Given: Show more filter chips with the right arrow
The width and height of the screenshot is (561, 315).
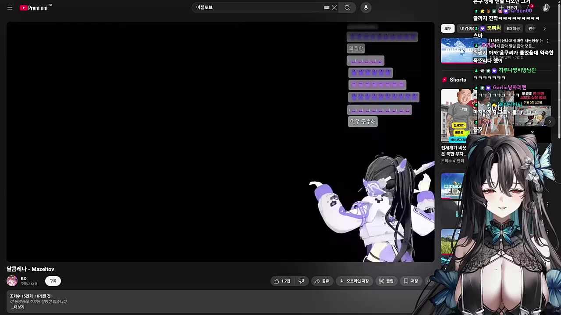Looking at the screenshot, I should (544, 28).
